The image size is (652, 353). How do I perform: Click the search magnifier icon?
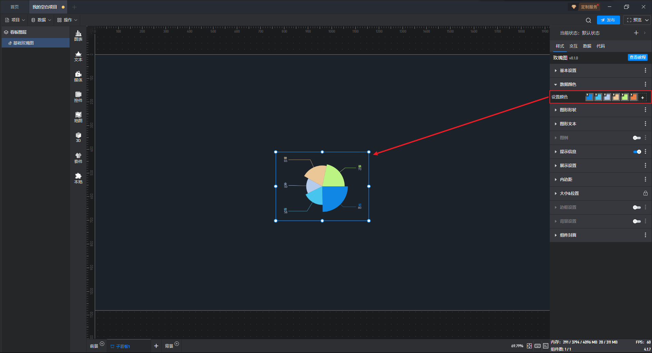[588, 20]
